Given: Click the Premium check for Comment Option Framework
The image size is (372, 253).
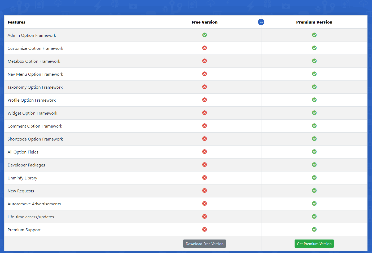Looking at the screenshot, I should point(314,126).
